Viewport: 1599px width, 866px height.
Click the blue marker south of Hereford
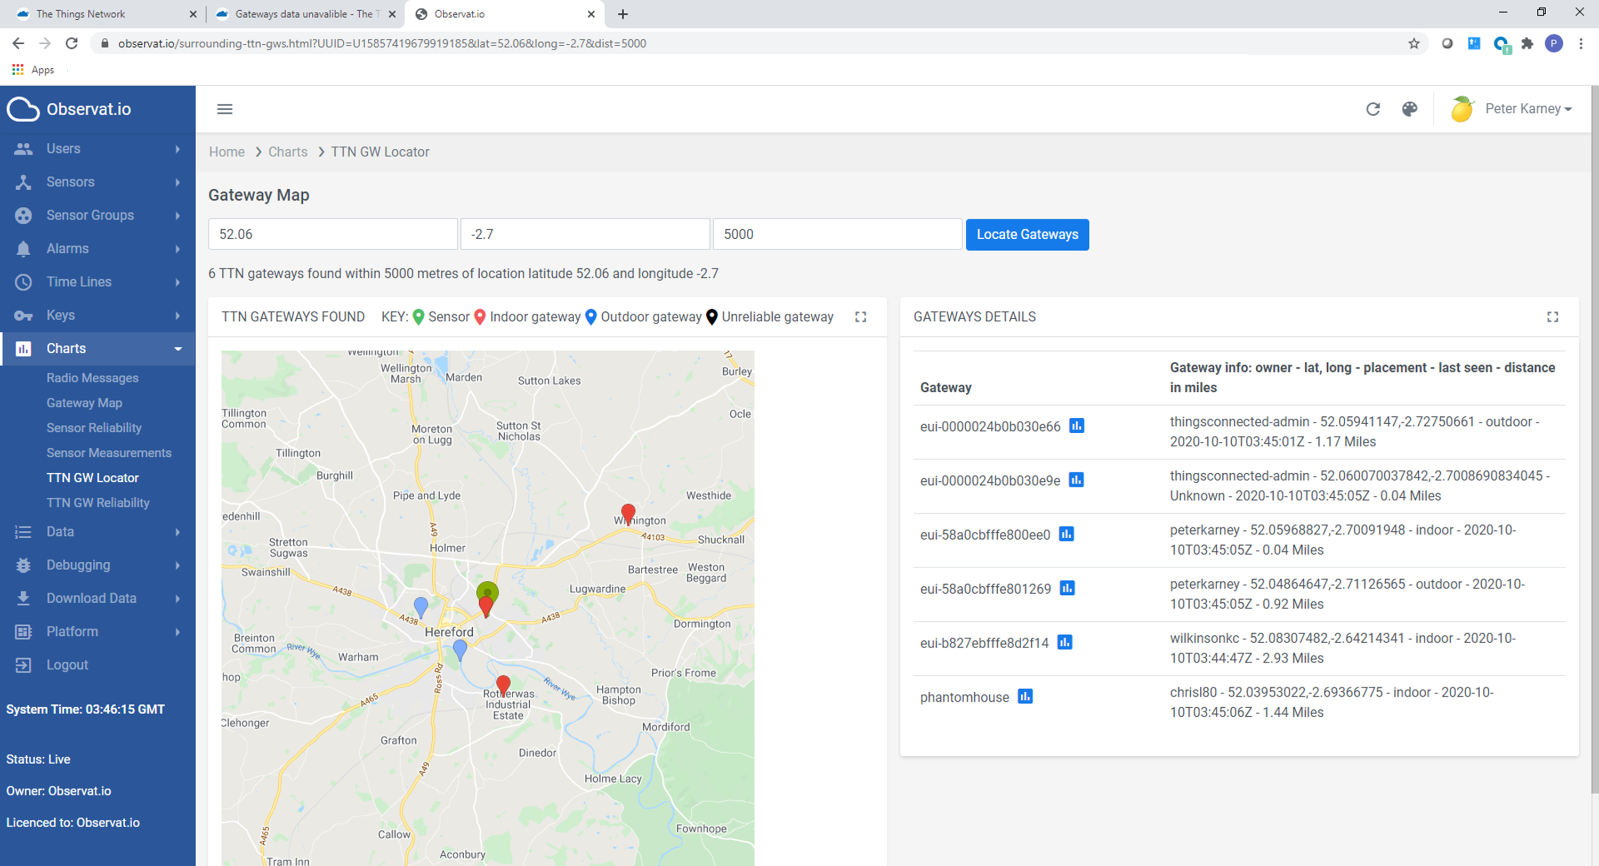click(460, 650)
